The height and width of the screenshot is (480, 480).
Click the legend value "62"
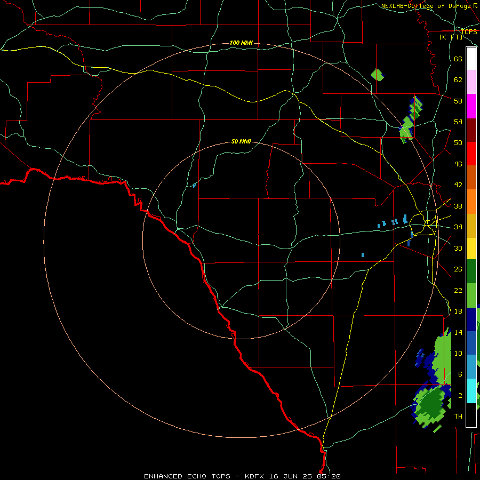[x=458, y=80]
